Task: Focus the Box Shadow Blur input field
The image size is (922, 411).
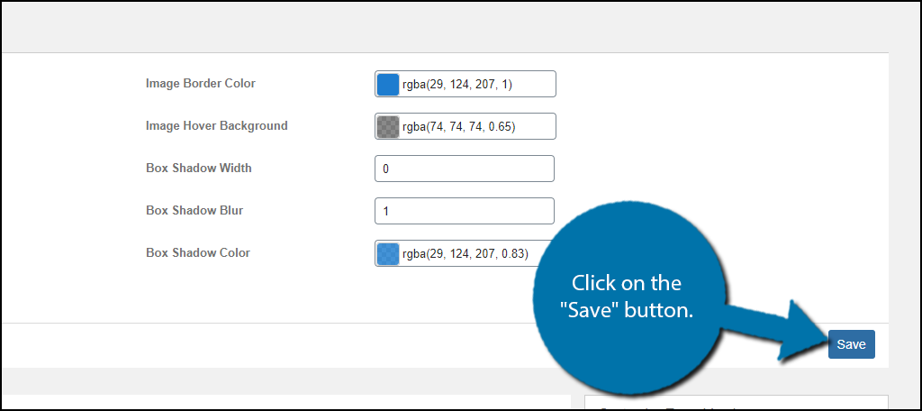Action: point(464,211)
